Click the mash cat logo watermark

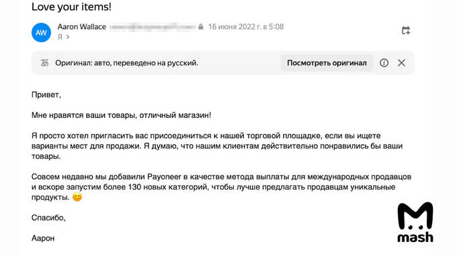click(415, 222)
